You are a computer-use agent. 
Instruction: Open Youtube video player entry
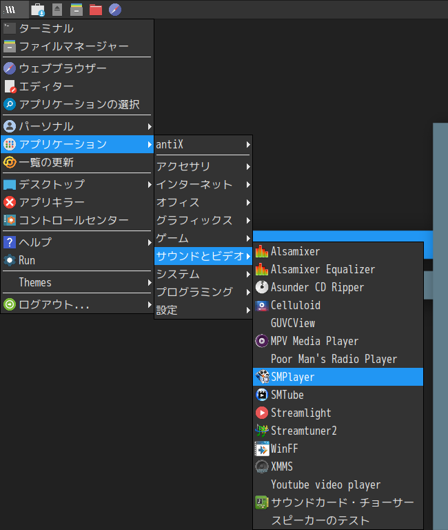coord(338,484)
